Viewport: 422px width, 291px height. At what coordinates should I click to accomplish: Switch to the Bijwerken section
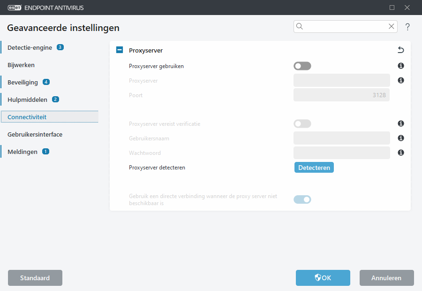click(x=22, y=65)
